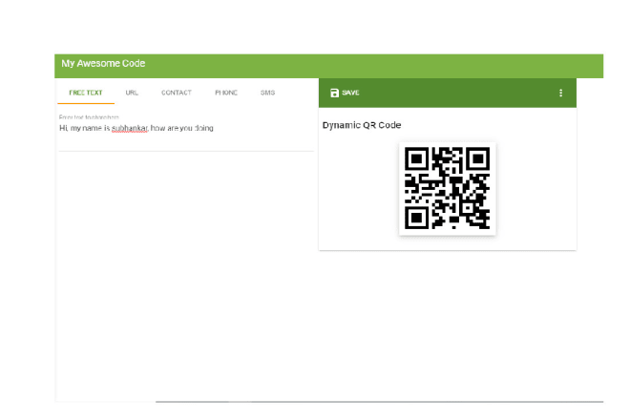Select the FREE TEXT tab
The image size is (630, 420).
pyautogui.click(x=86, y=93)
